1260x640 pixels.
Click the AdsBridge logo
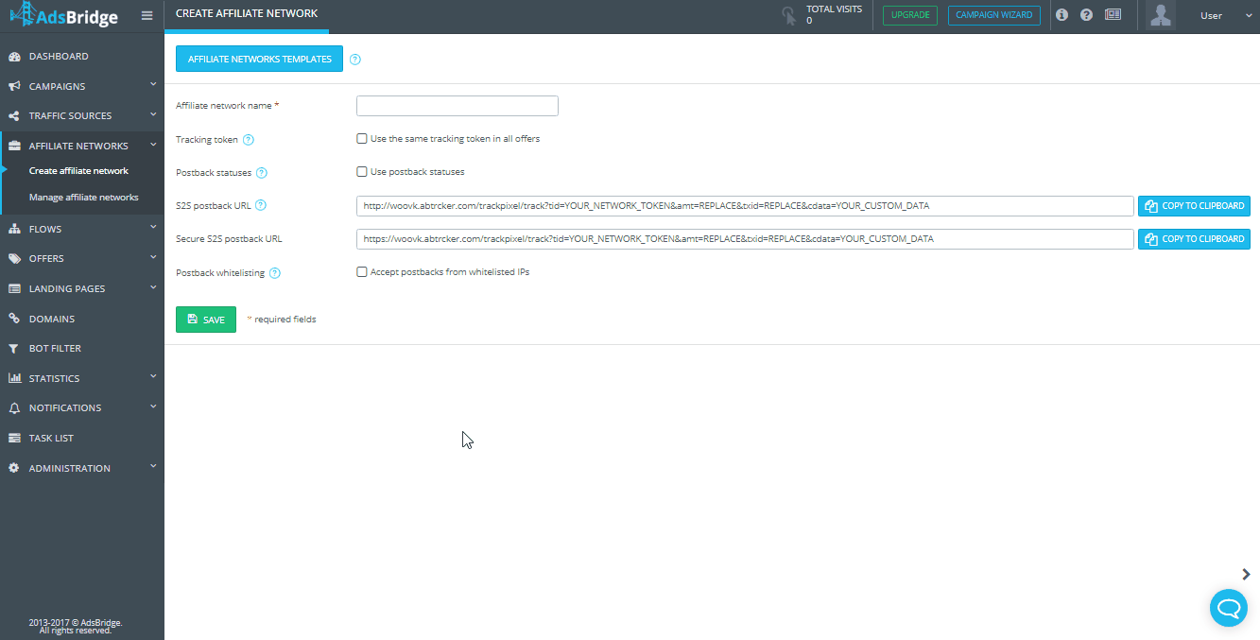(63, 14)
